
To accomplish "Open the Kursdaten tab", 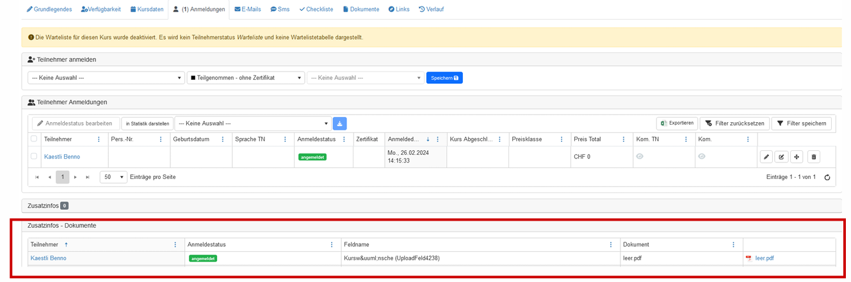I will (x=147, y=10).
